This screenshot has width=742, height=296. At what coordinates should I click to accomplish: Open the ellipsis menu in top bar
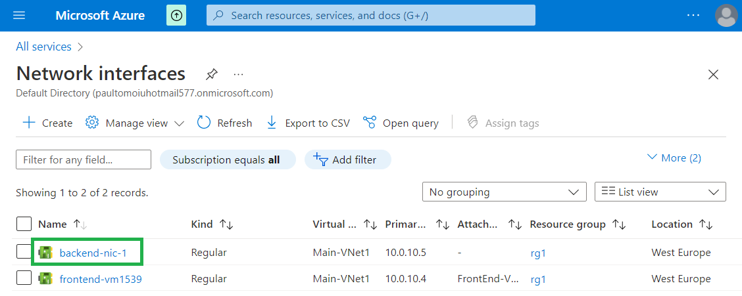pos(693,15)
